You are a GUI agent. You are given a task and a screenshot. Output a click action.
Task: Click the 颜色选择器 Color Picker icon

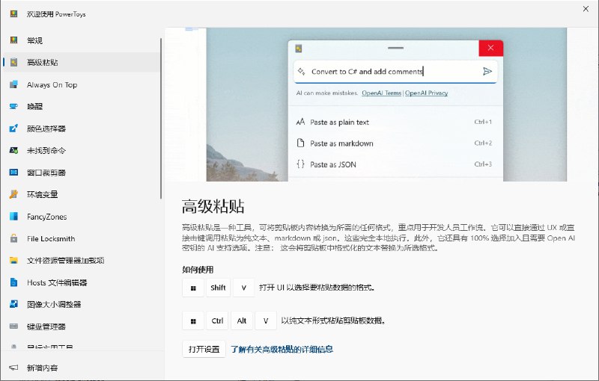(x=13, y=128)
